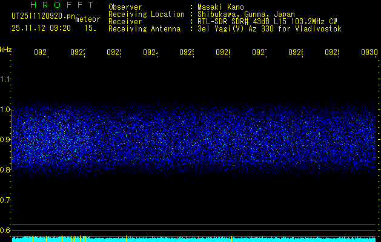Click the "Receiving Location" label
Screen dimensions: 381x242
pos(147,15)
